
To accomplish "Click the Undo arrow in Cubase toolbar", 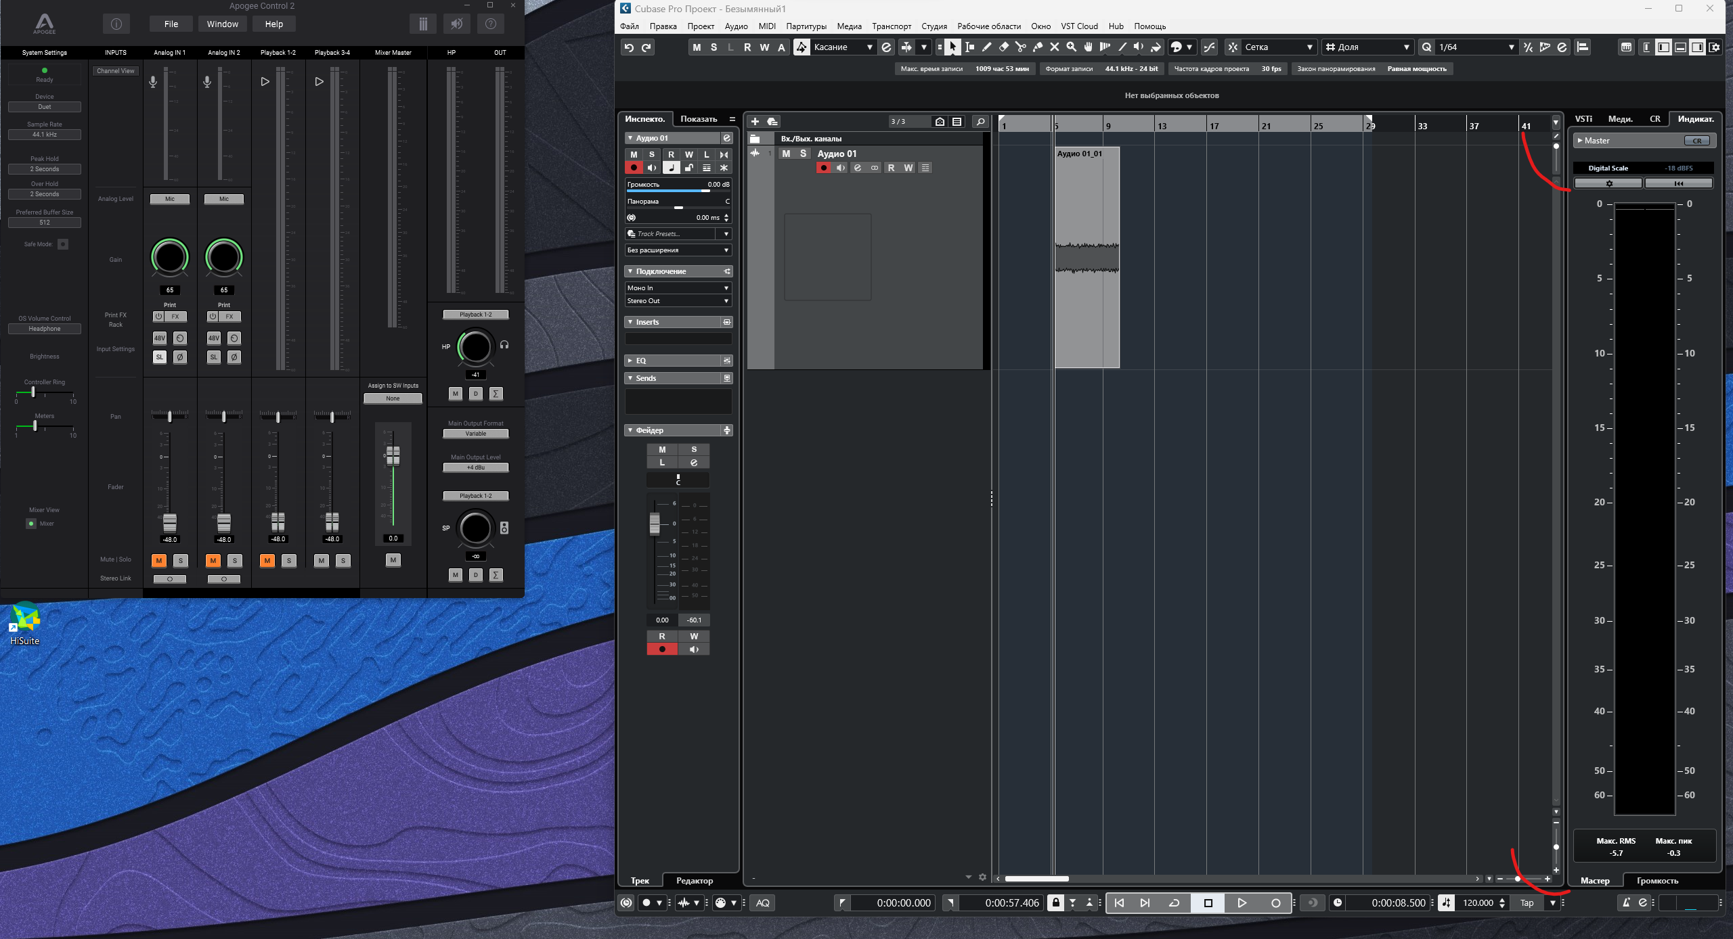I will 629,47.
